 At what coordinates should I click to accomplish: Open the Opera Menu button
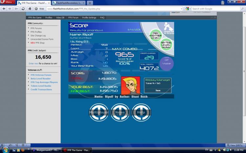(8, 2)
